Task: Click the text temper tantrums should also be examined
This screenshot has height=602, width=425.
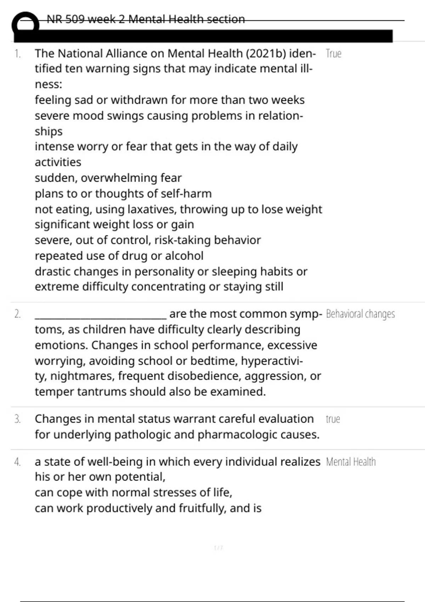Action: coord(150,392)
